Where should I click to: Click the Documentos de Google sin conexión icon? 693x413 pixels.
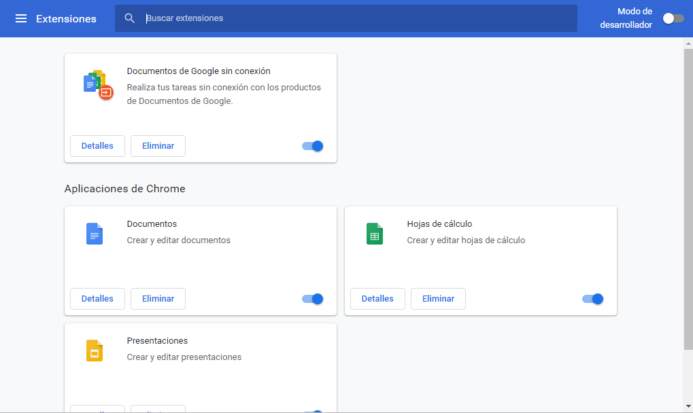(98, 84)
